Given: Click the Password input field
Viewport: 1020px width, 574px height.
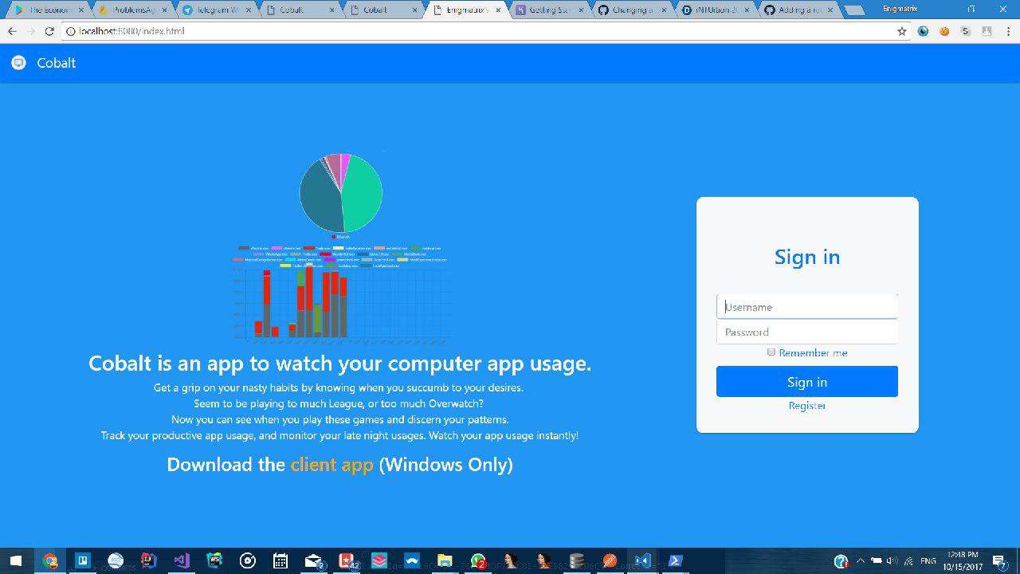Looking at the screenshot, I should (x=807, y=332).
